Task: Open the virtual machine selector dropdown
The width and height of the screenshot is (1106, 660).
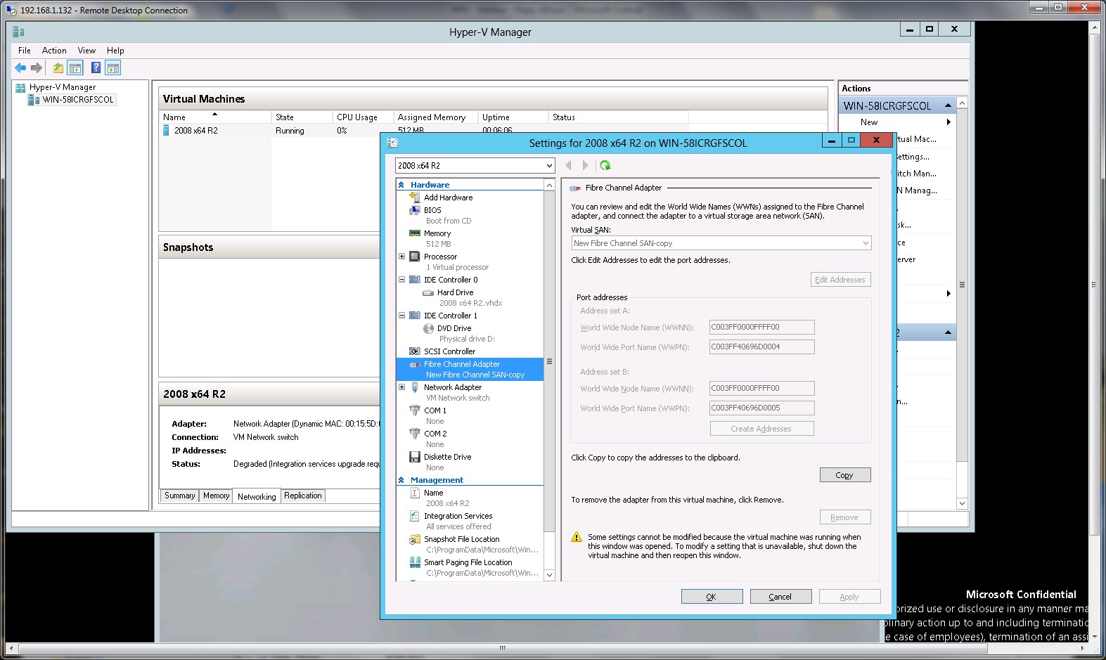Action: point(549,166)
